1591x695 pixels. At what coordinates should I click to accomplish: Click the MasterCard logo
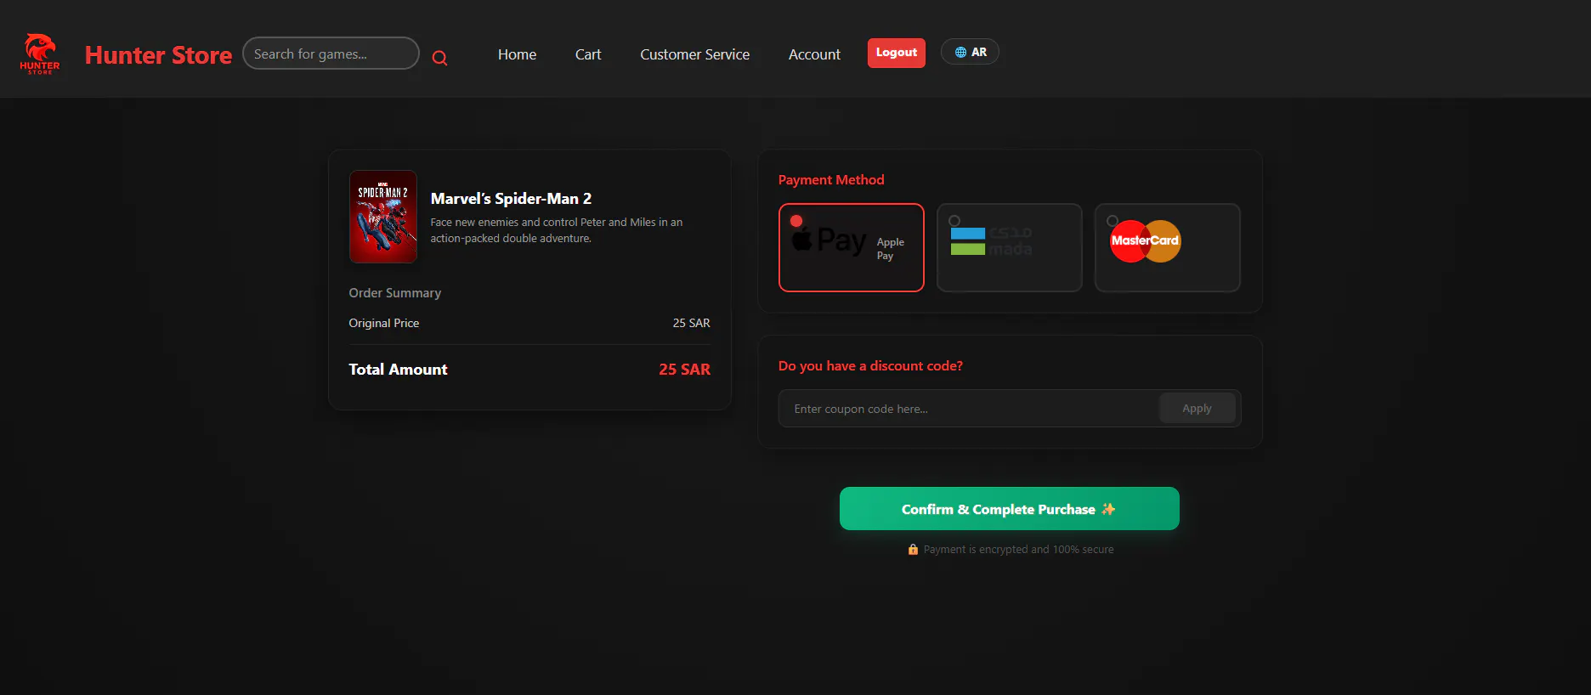coord(1145,240)
